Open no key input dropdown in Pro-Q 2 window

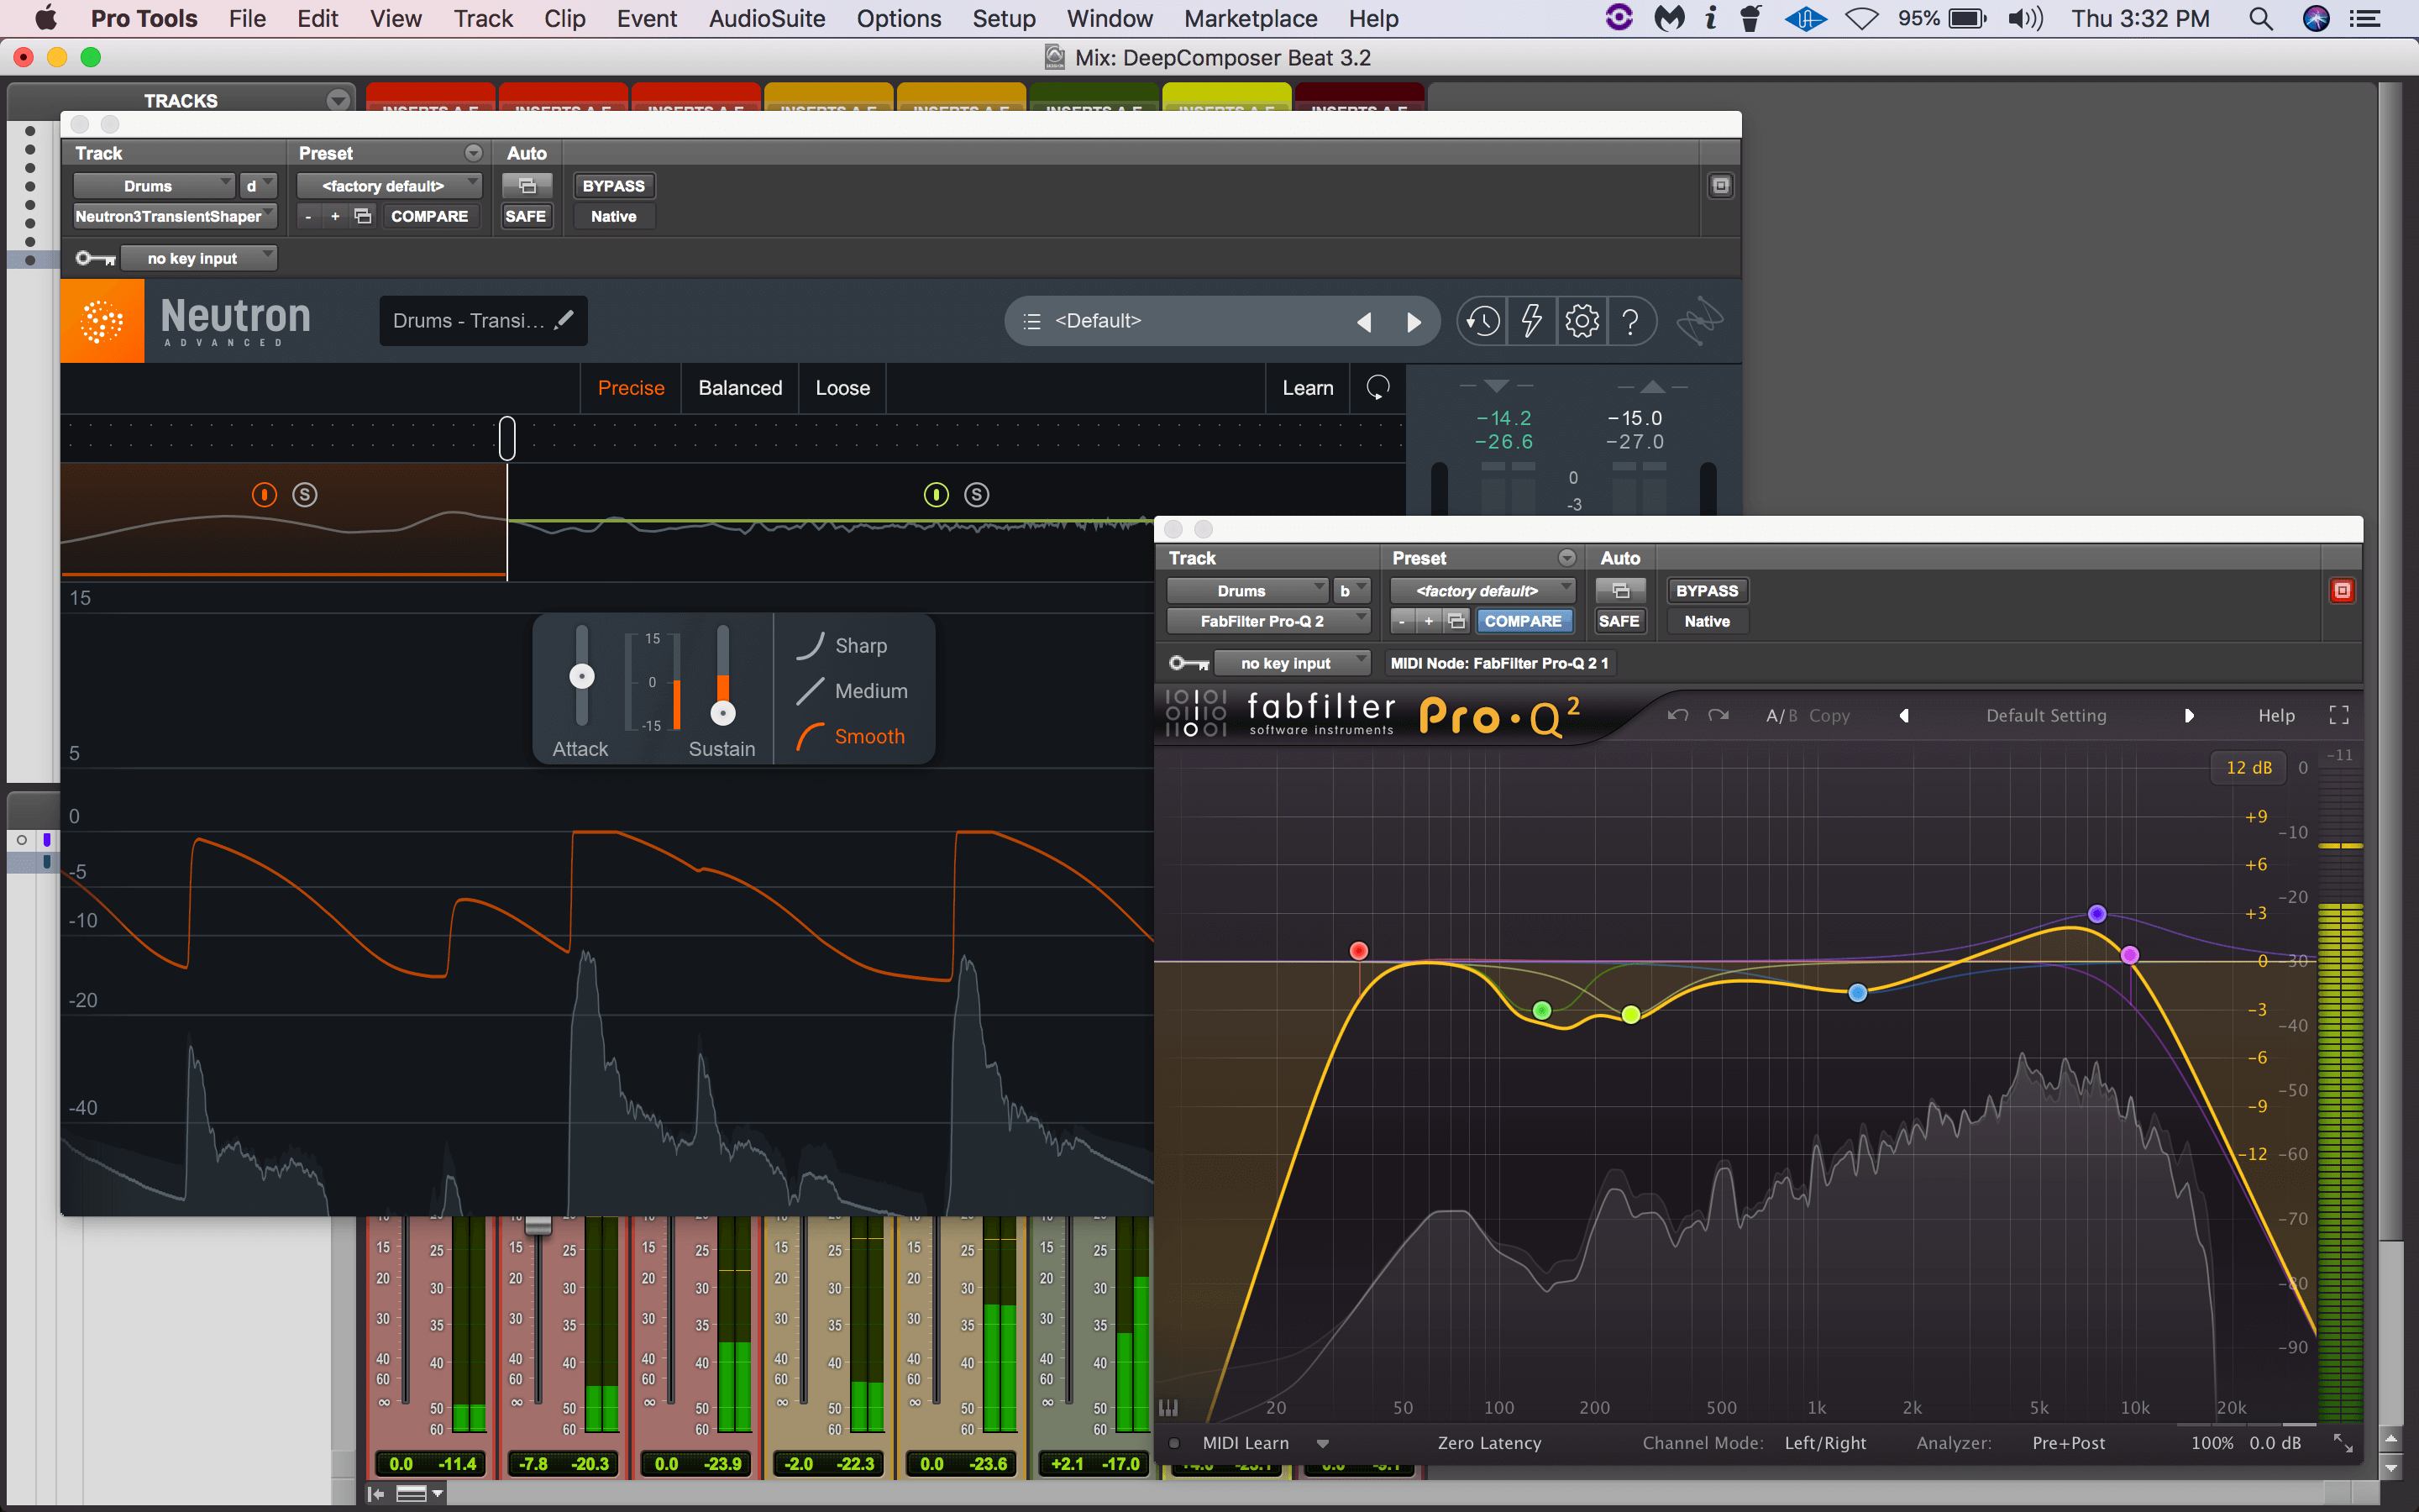coord(1293,663)
